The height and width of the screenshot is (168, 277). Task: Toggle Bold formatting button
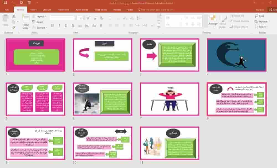[52, 26]
